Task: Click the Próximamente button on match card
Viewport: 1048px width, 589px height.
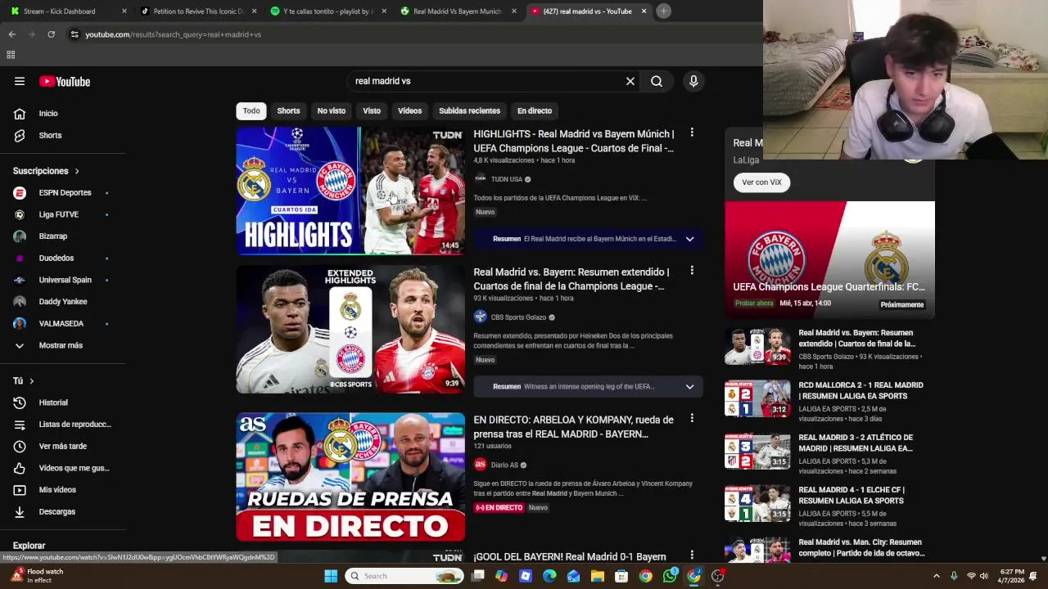Action: tap(902, 304)
